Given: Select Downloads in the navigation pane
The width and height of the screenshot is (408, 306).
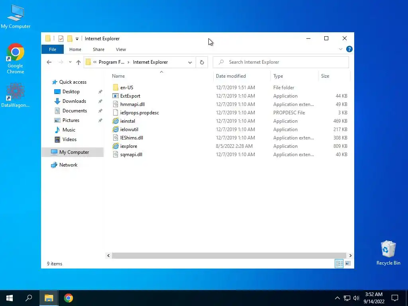Looking at the screenshot, I should (70, 101).
